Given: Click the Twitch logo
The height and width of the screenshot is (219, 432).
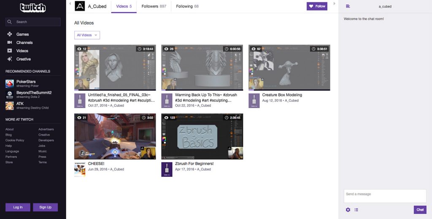Looking at the screenshot, I should (33, 8).
